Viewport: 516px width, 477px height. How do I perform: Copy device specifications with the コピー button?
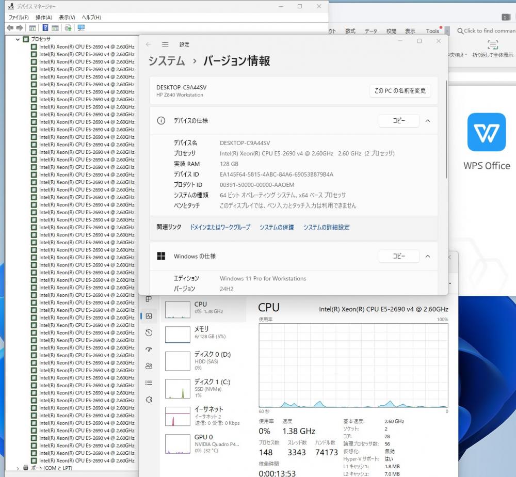pos(399,121)
